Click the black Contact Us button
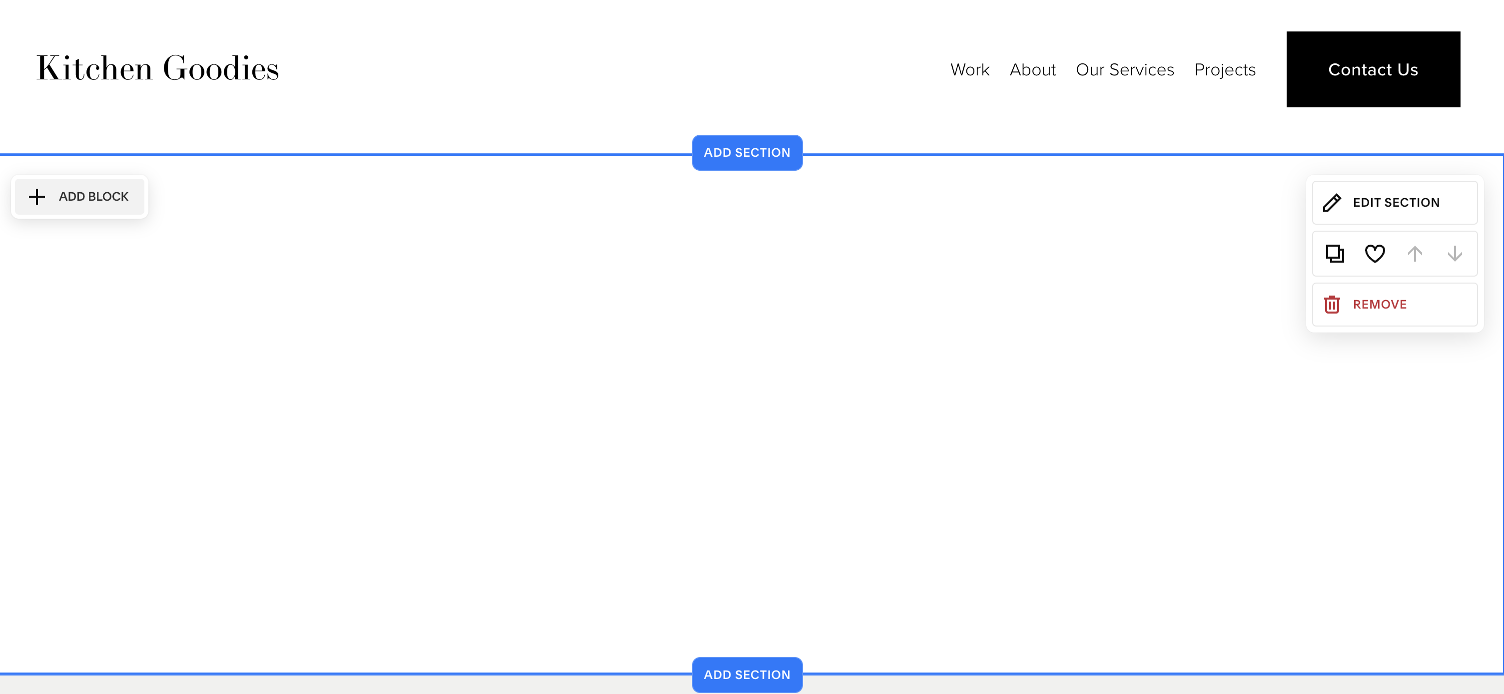 1373,69
